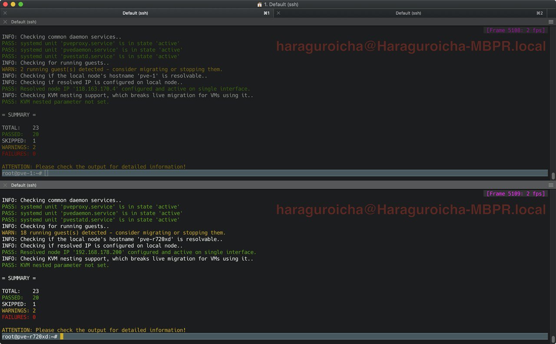Click 'pvestatd.service' PASS line in pve-r720xd pane
The width and height of the screenshot is (556, 344).
91,220
